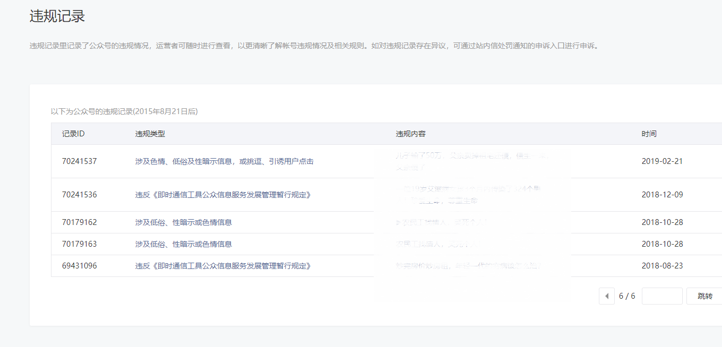Select record ID 70241536

79,195
